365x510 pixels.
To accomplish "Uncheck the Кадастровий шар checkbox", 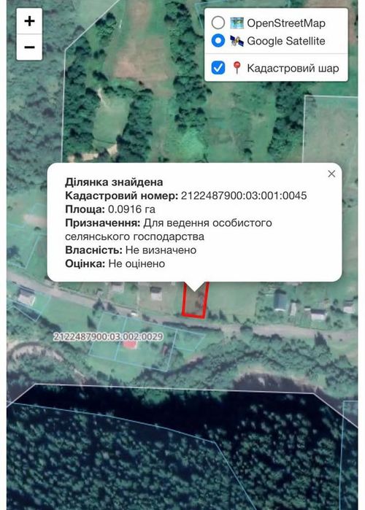I will [218, 68].
